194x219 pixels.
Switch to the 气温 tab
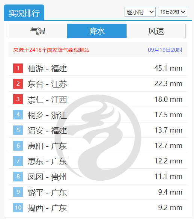click(38, 31)
